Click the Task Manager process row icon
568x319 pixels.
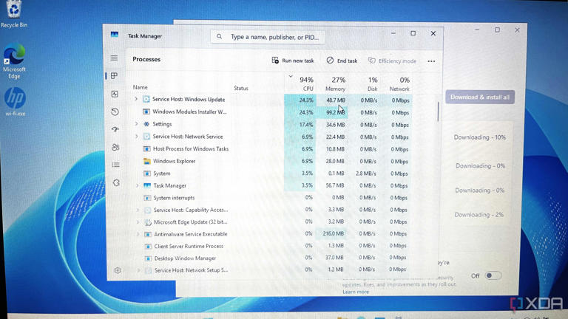[x=147, y=185]
